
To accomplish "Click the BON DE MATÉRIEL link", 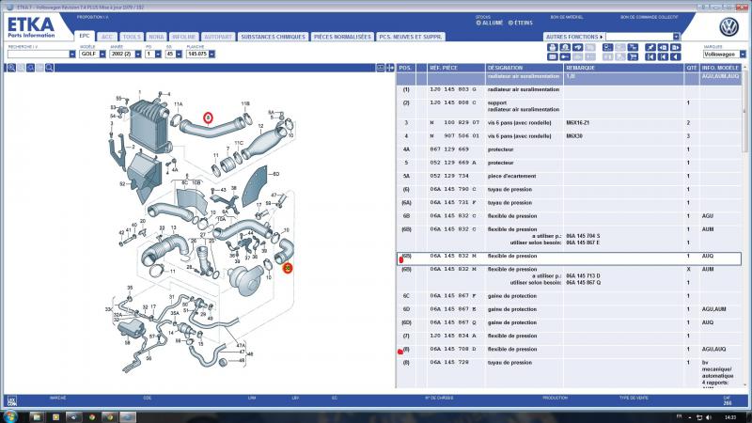I will tap(567, 17).
